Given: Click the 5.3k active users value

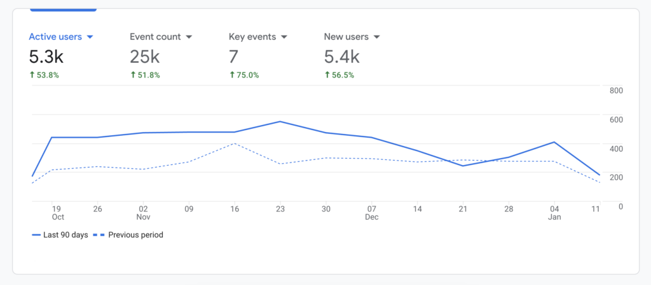Looking at the screenshot, I should click(x=46, y=57).
